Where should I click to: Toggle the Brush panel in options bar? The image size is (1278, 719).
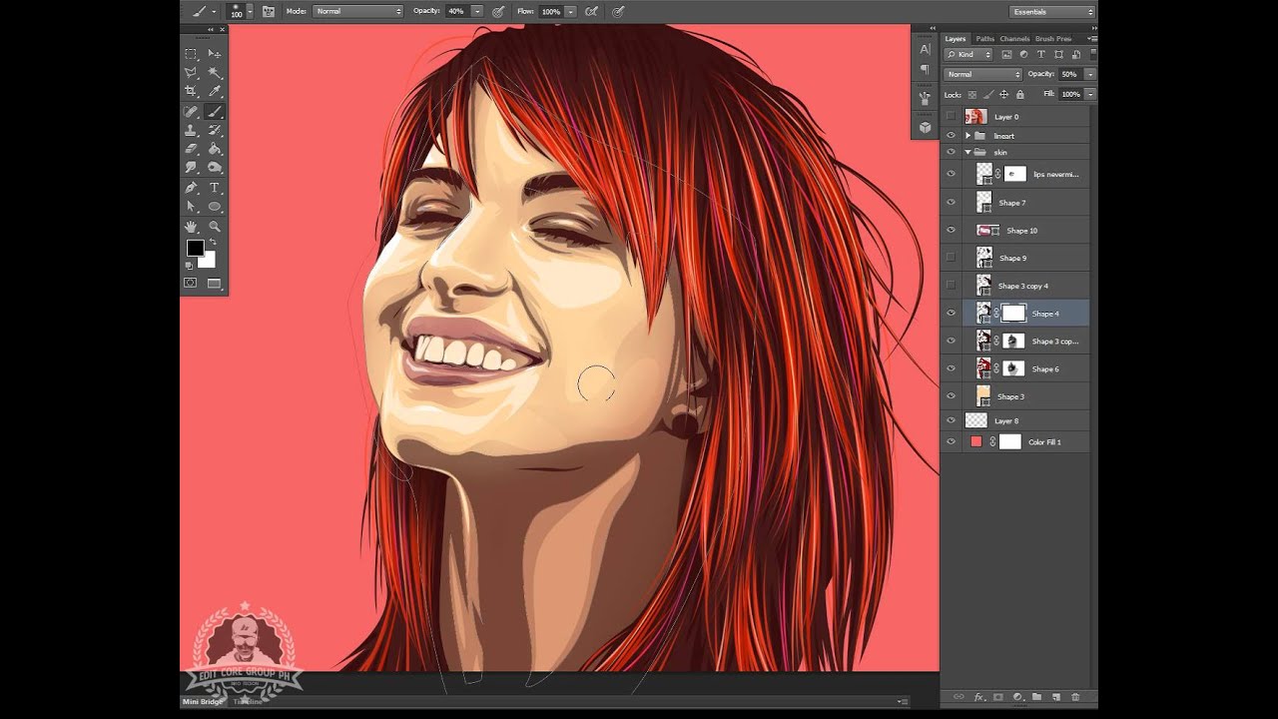pos(268,11)
